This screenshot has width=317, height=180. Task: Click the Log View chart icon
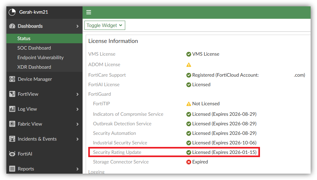12,109
